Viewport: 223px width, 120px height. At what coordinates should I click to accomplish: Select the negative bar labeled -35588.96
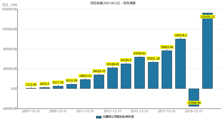point(194,97)
